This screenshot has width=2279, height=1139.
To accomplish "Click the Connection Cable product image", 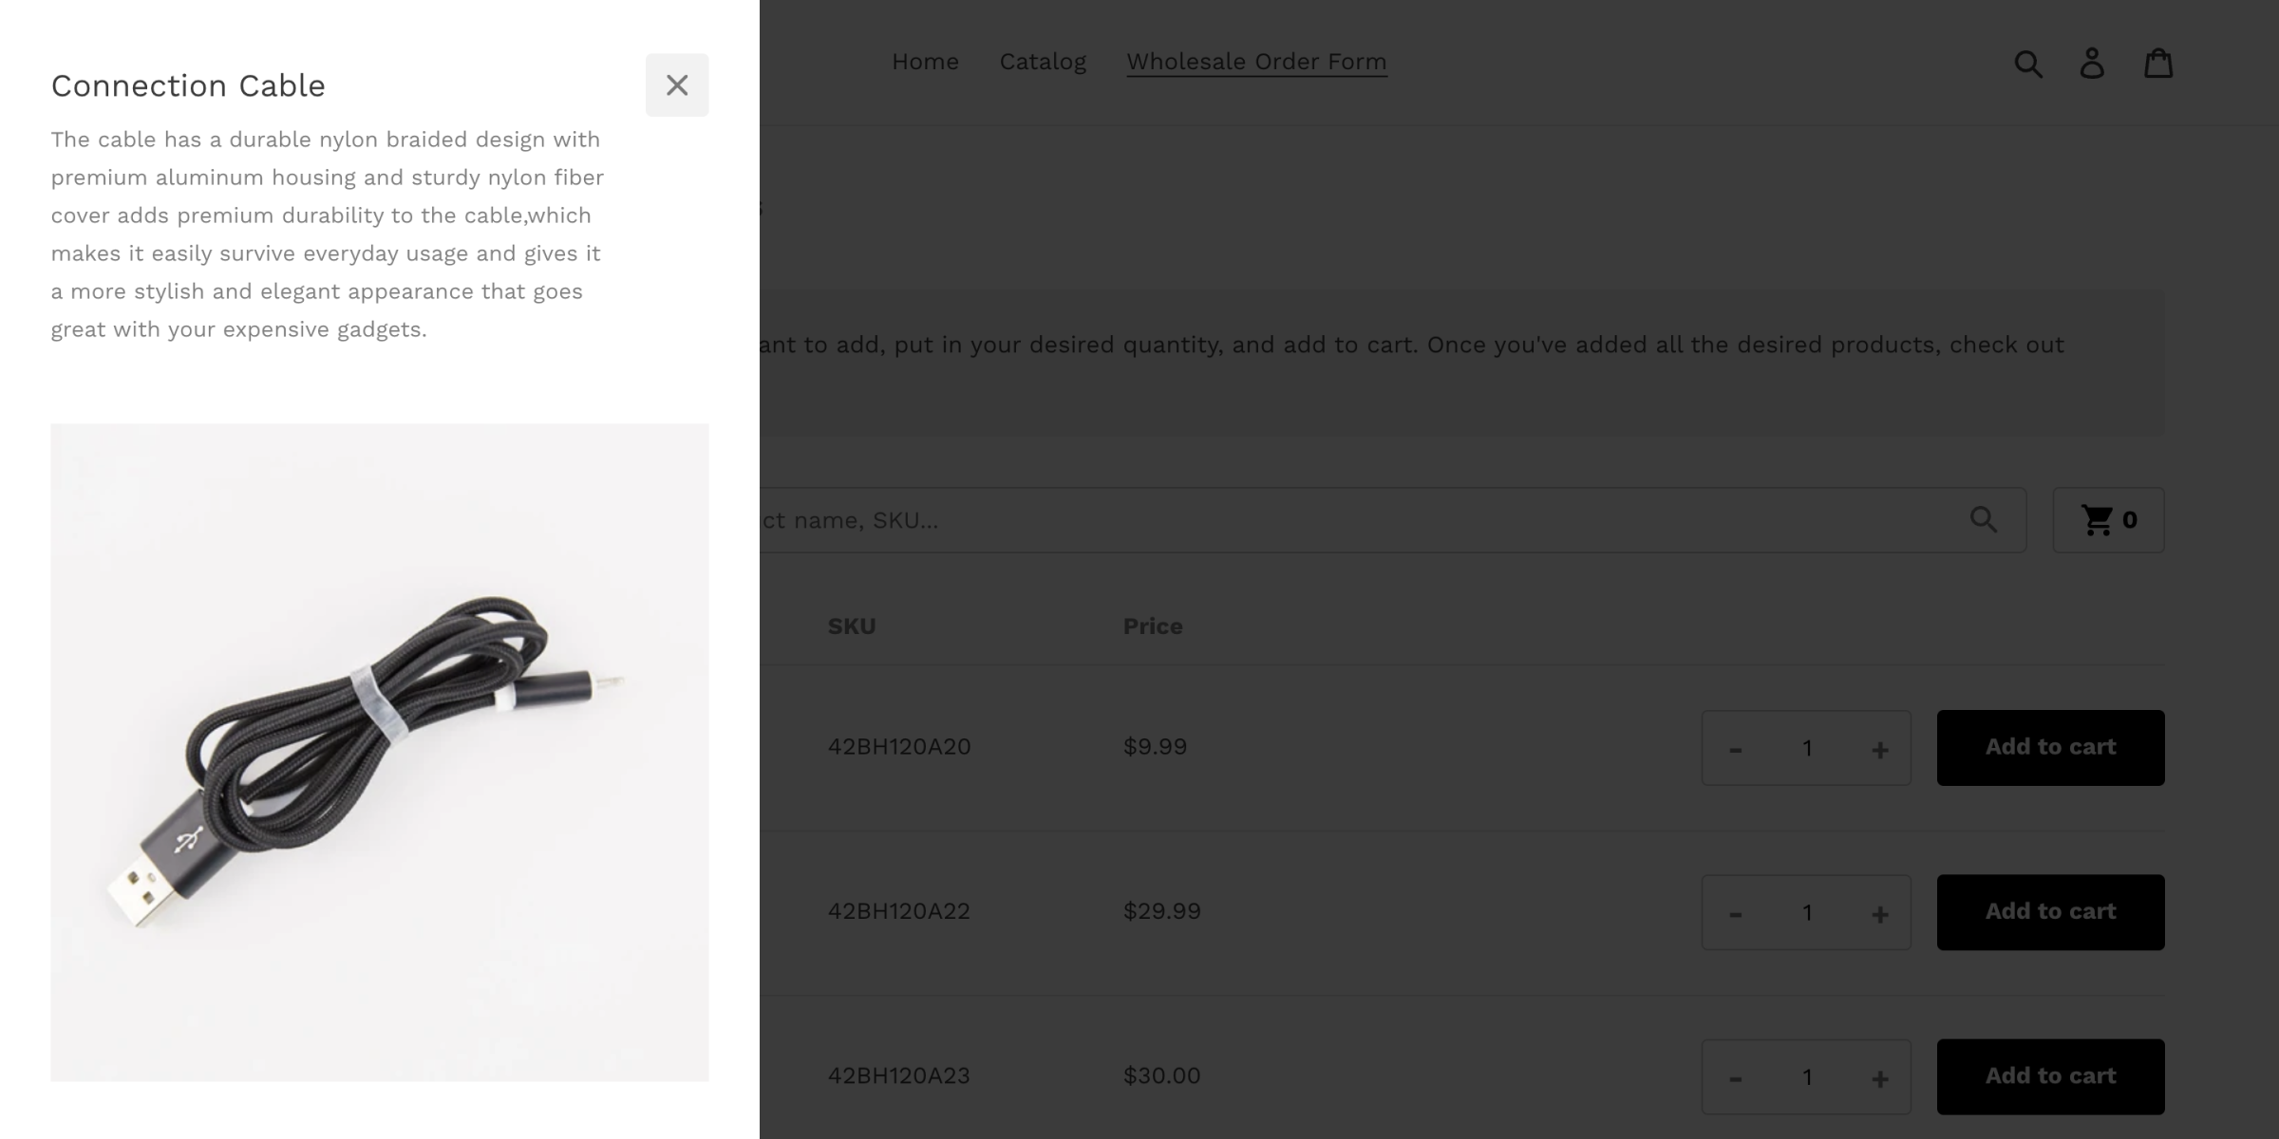I will (380, 753).
